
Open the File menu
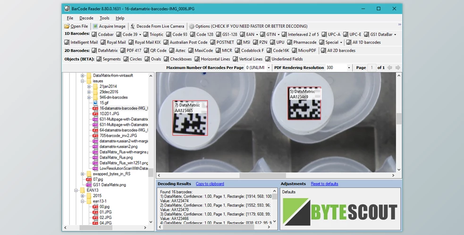click(70, 18)
